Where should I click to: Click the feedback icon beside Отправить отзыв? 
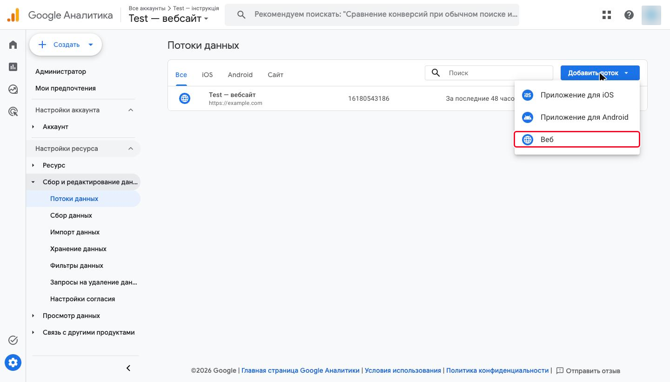pyautogui.click(x=560, y=370)
